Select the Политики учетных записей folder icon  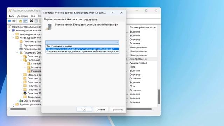[25, 56]
